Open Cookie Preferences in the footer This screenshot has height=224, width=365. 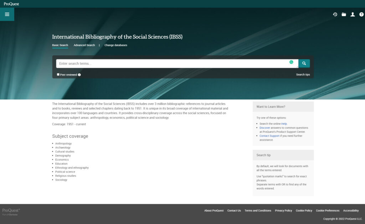coord(327,210)
